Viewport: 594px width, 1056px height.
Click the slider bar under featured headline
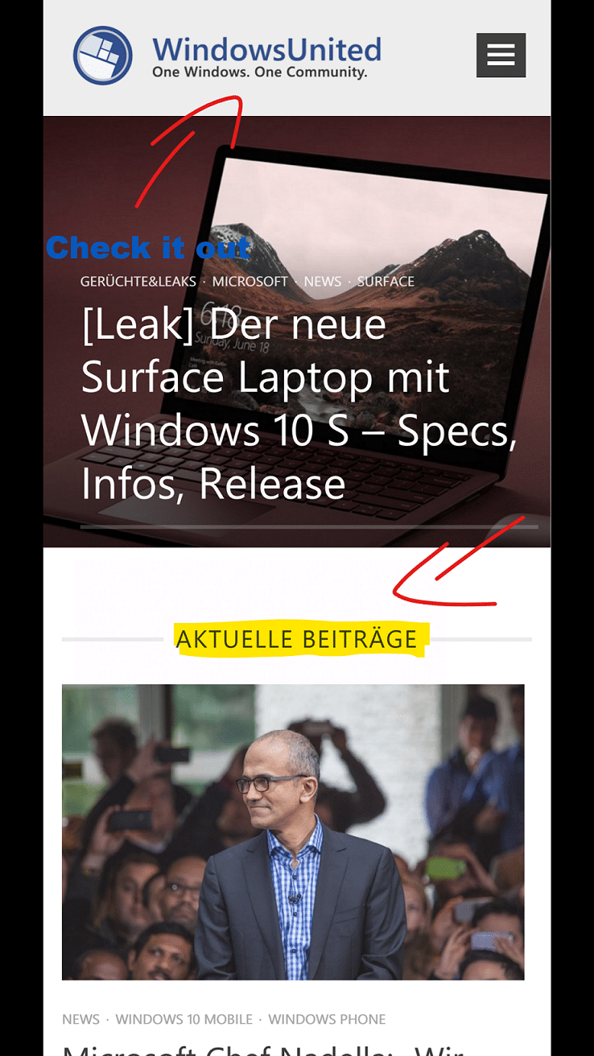(309, 527)
